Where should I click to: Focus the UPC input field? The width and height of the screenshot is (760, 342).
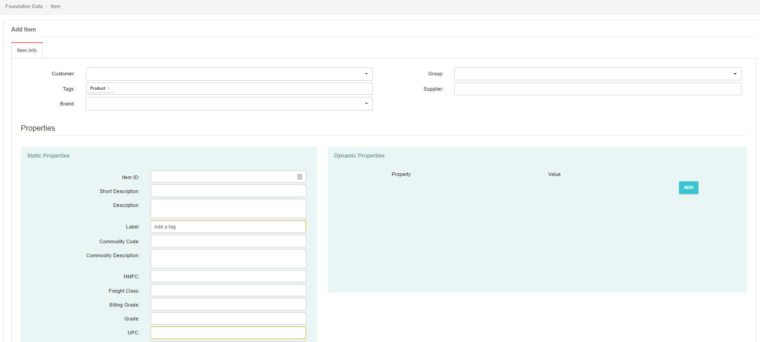point(228,333)
